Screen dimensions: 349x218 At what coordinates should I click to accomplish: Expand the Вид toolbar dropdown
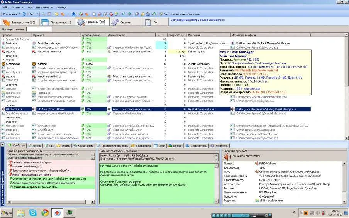coord(37,14)
